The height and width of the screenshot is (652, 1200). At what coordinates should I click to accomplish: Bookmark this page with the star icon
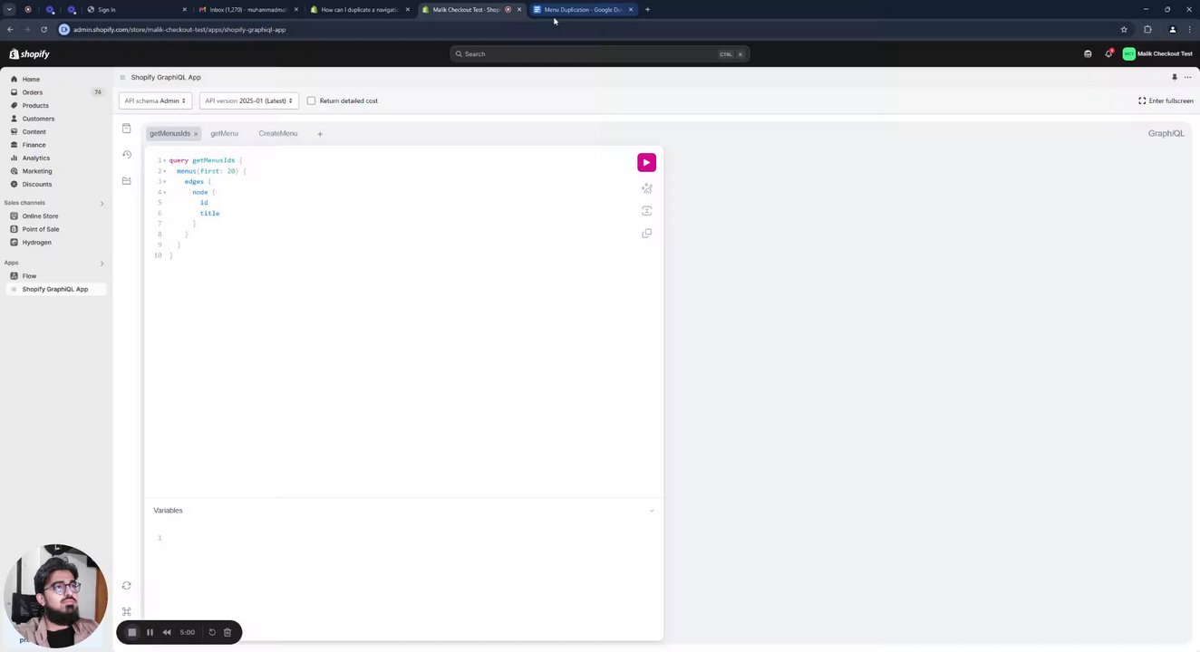click(x=1124, y=29)
